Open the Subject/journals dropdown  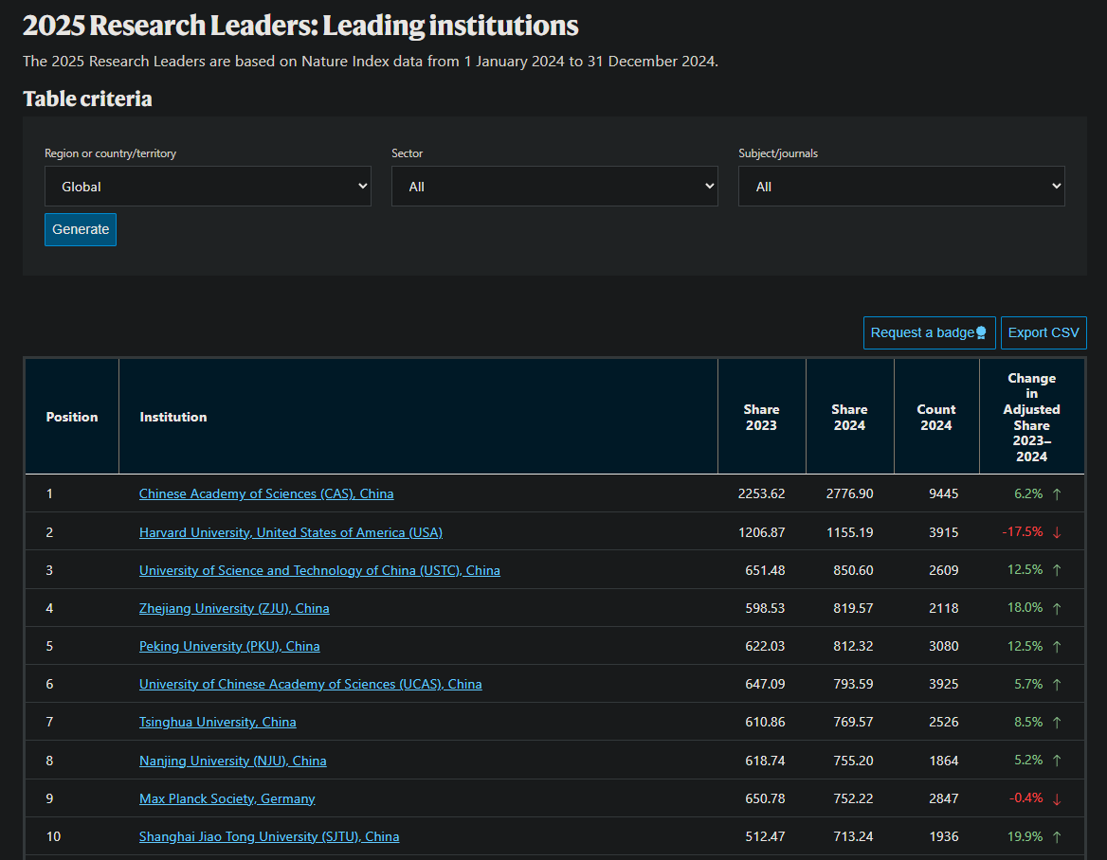pyautogui.click(x=901, y=187)
